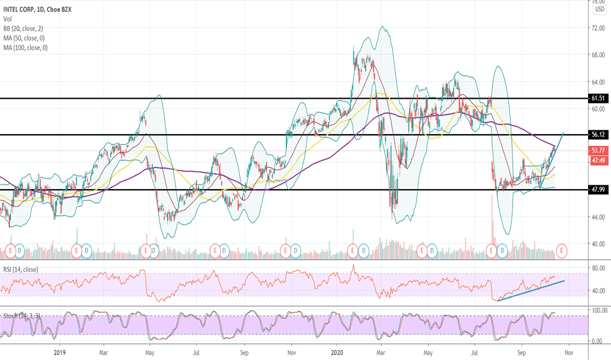The height and width of the screenshot is (360, 611).
Task: Click the 2020 label on the time axis
Action: [x=337, y=353]
